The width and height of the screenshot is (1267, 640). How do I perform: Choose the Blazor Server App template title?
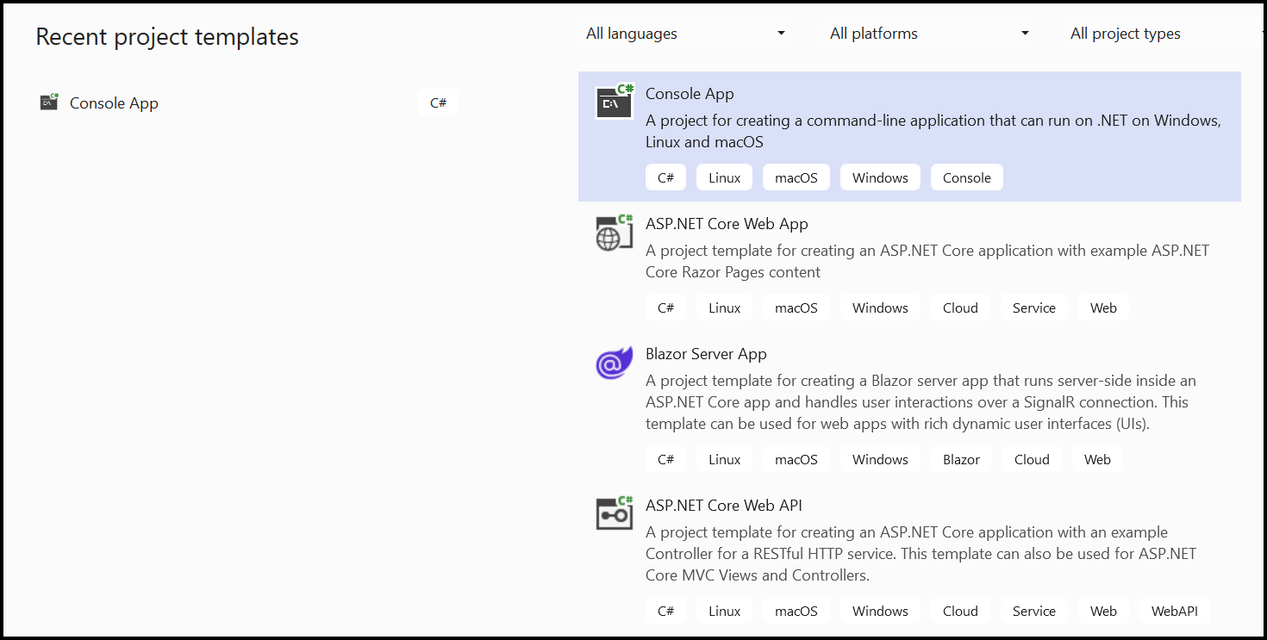click(705, 354)
